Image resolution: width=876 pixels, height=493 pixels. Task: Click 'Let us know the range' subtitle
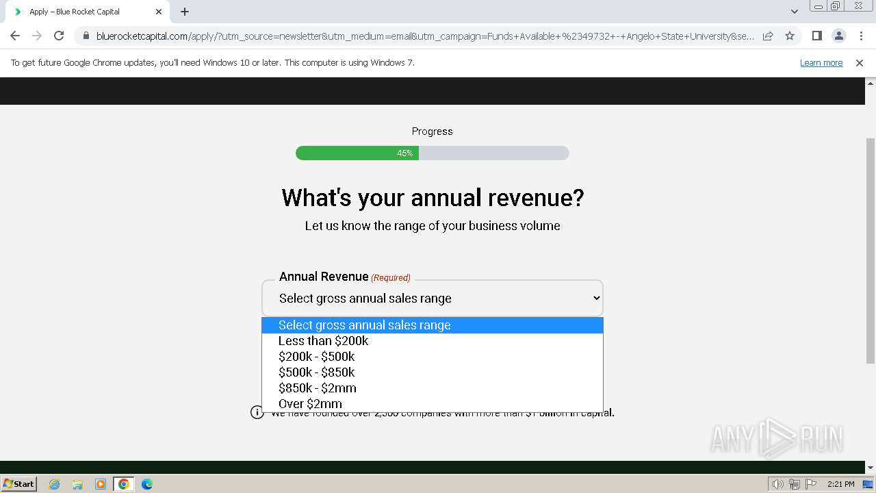[433, 226]
